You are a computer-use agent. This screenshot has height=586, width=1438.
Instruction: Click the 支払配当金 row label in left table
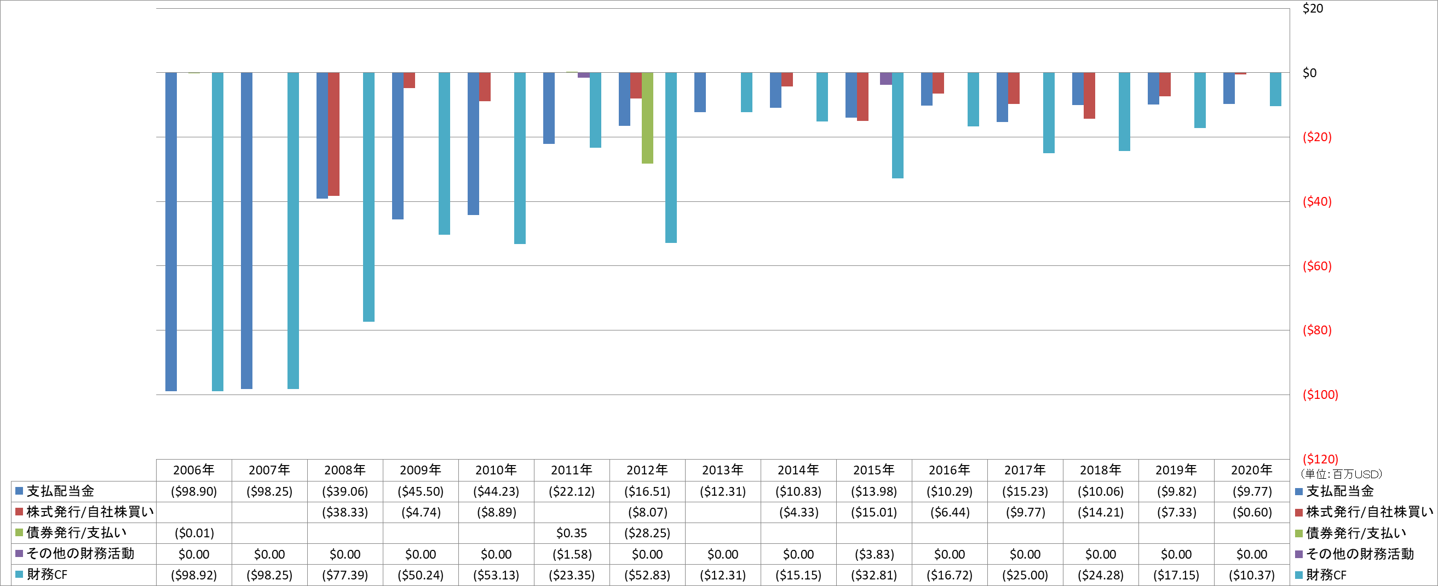pos(60,491)
